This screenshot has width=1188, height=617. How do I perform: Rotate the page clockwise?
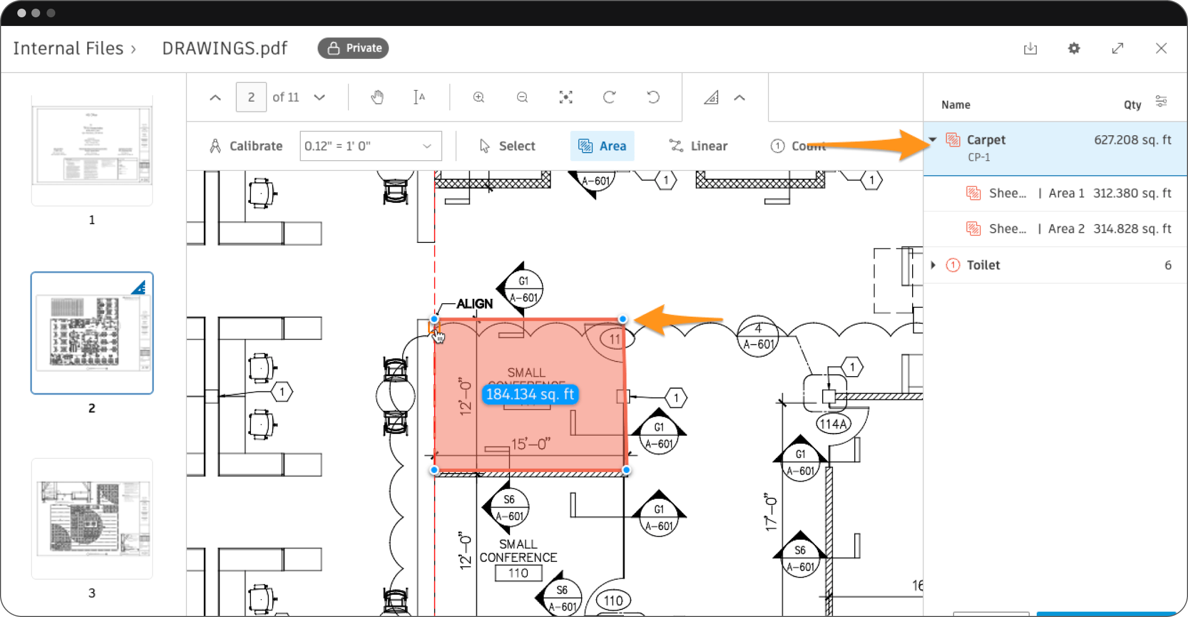609,97
